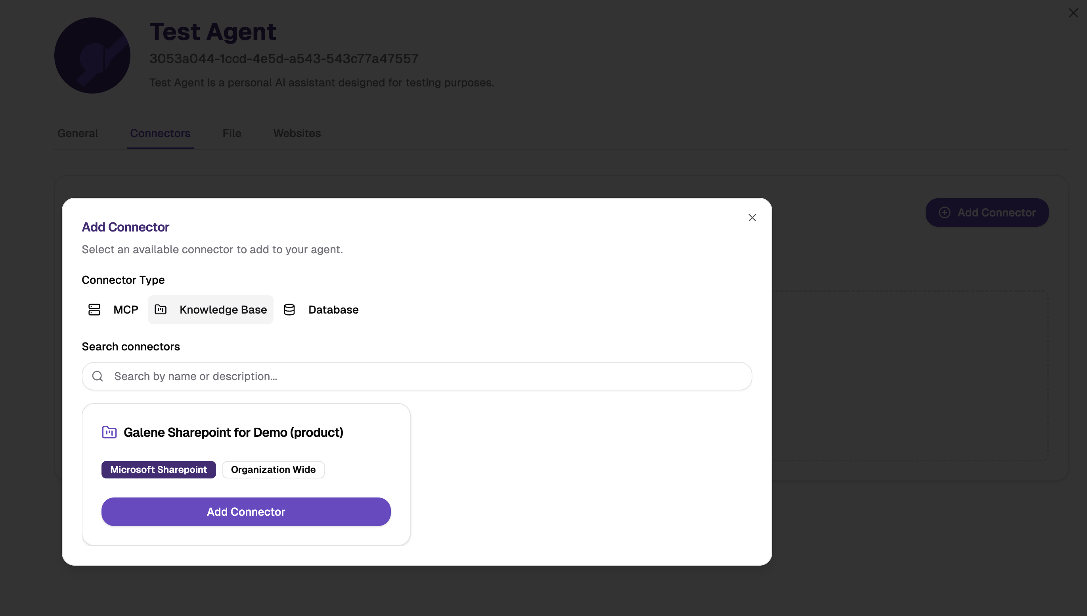Open the General tab
The width and height of the screenshot is (1087, 616).
pyautogui.click(x=78, y=133)
